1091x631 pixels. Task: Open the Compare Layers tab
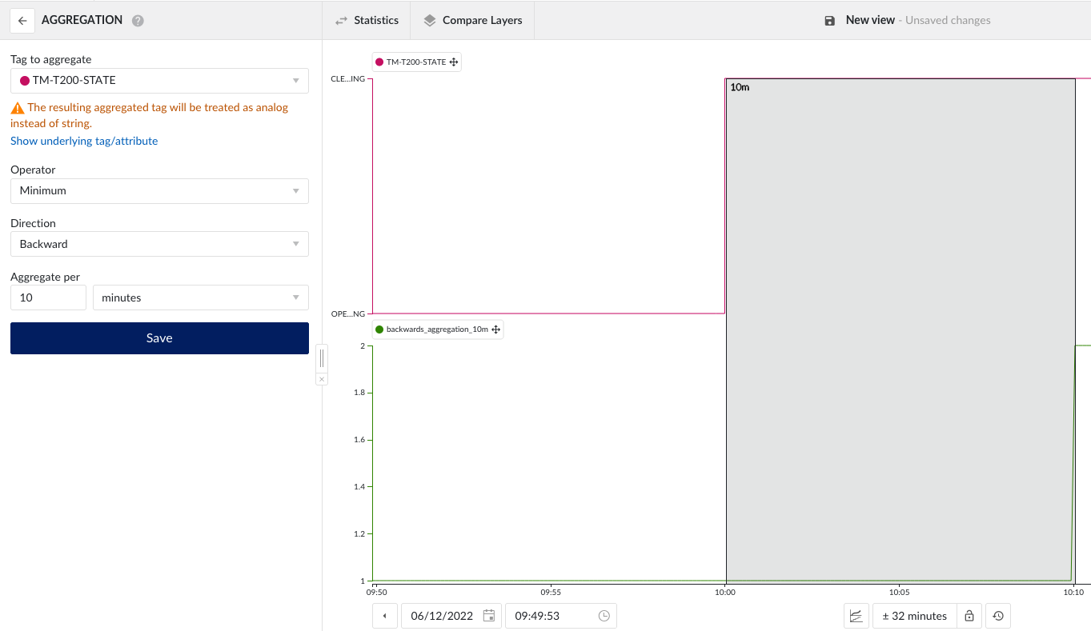pos(472,20)
